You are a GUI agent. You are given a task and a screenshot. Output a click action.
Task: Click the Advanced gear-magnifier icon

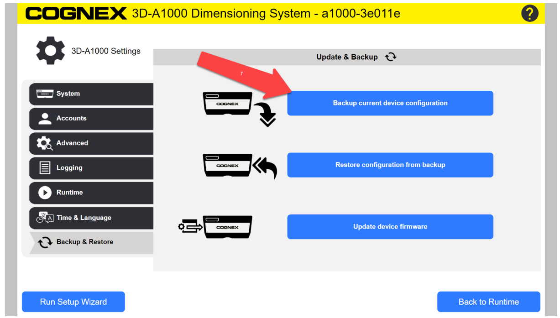pyautogui.click(x=45, y=143)
